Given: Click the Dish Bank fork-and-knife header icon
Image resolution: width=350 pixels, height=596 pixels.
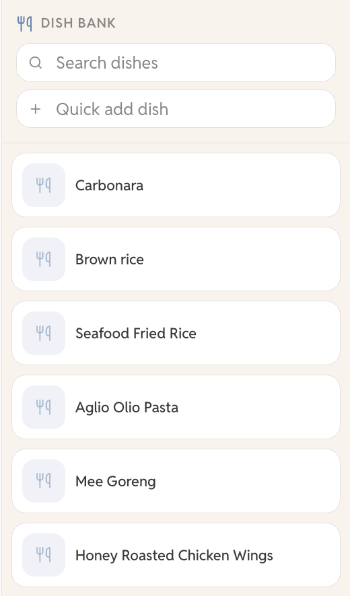Looking at the screenshot, I should 25,24.
